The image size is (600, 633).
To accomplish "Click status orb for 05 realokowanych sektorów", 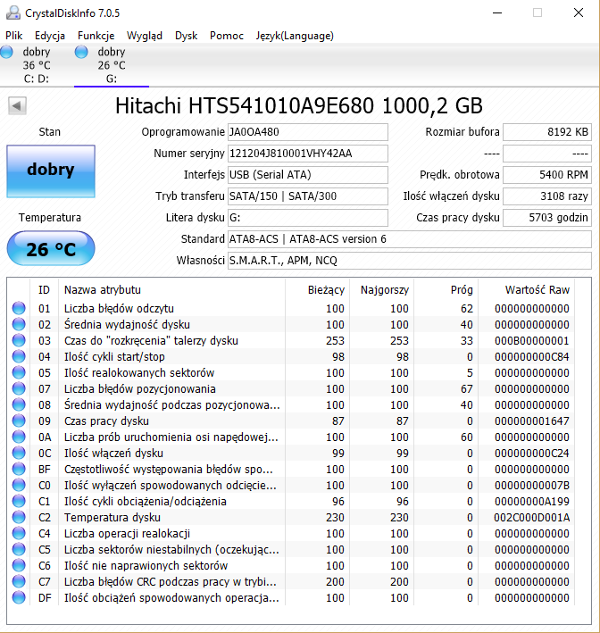I will tap(19, 372).
